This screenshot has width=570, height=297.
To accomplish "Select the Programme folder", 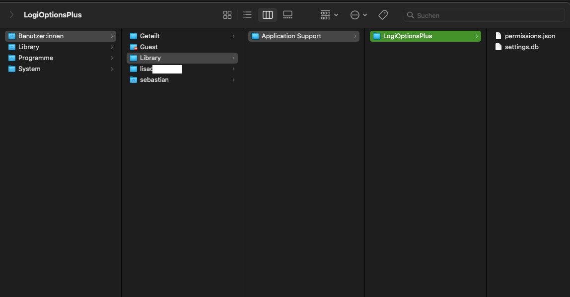I will tap(35, 58).
